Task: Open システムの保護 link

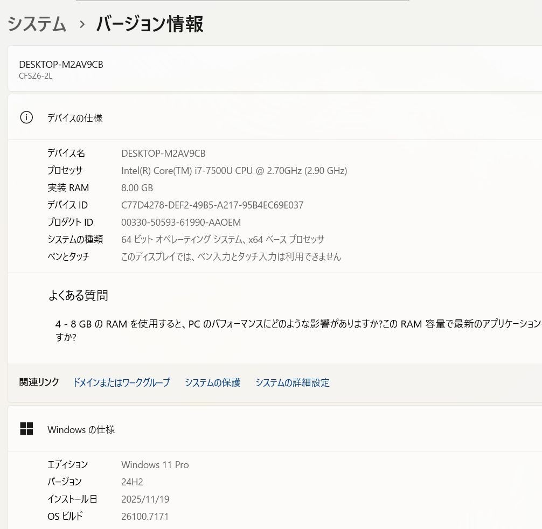Action: click(x=212, y=382)
